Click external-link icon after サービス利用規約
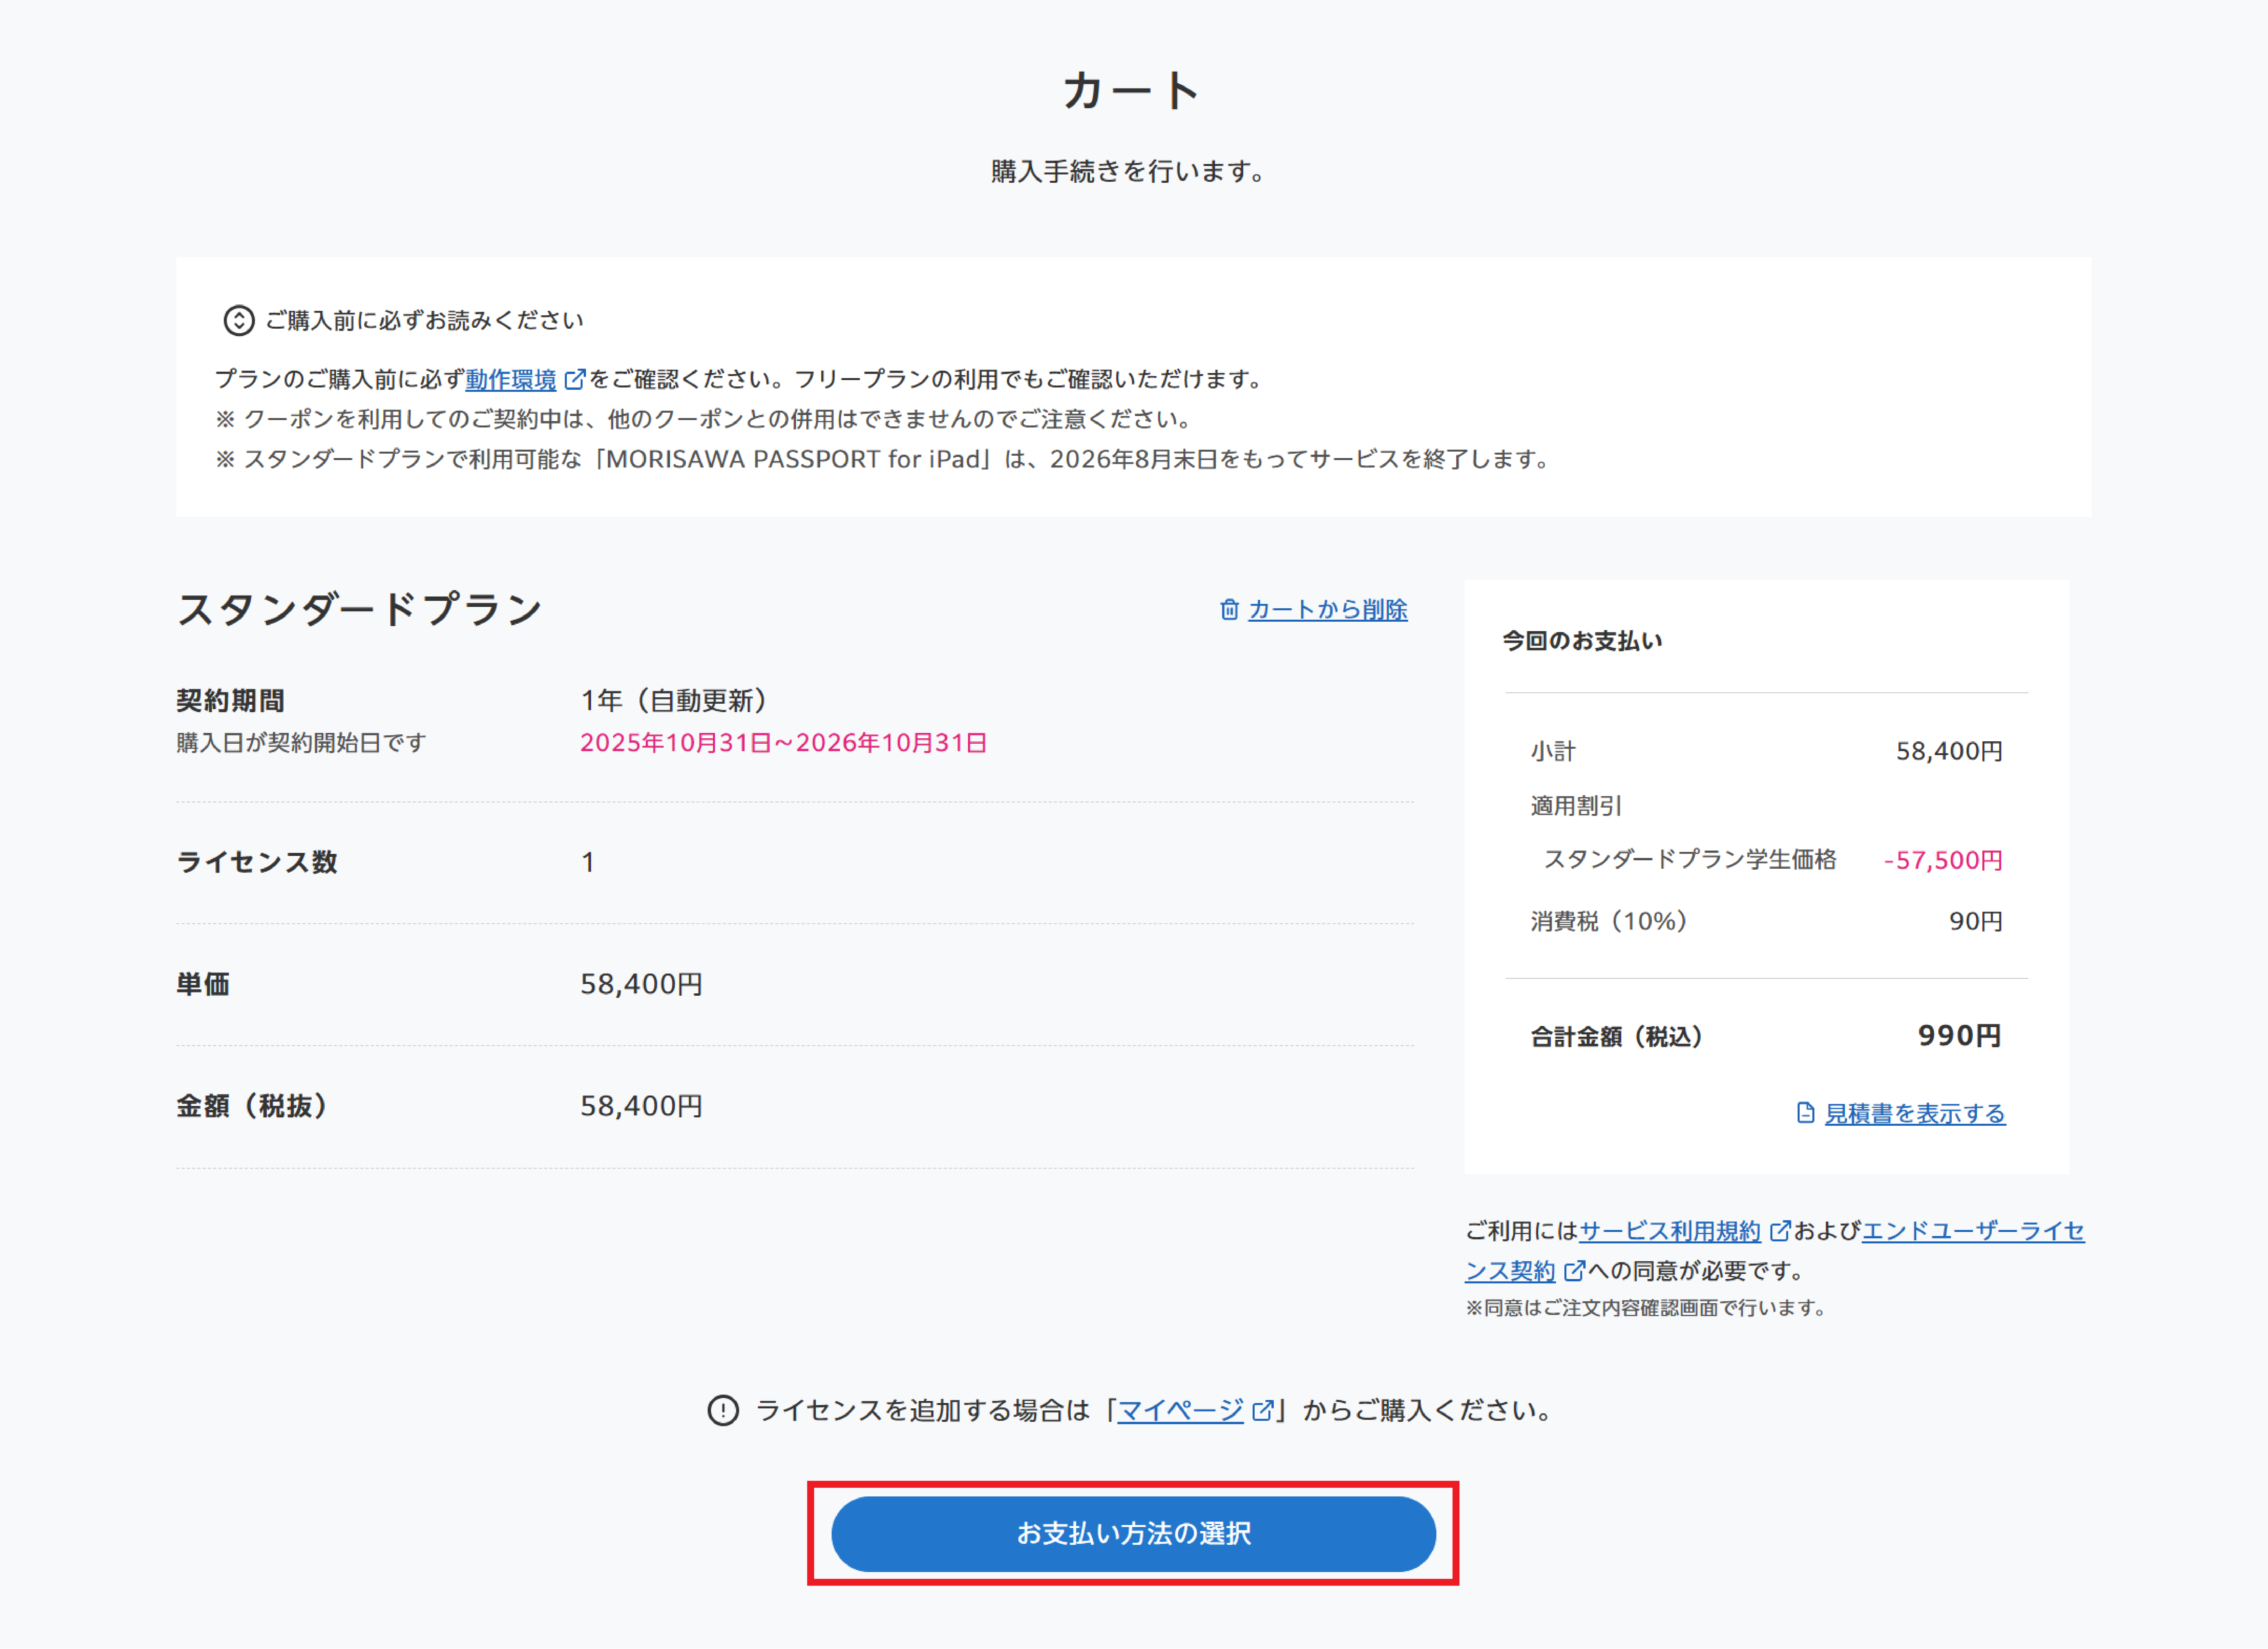The height and width of the screenshot is (1649, 2268). coord(1780,1231)
